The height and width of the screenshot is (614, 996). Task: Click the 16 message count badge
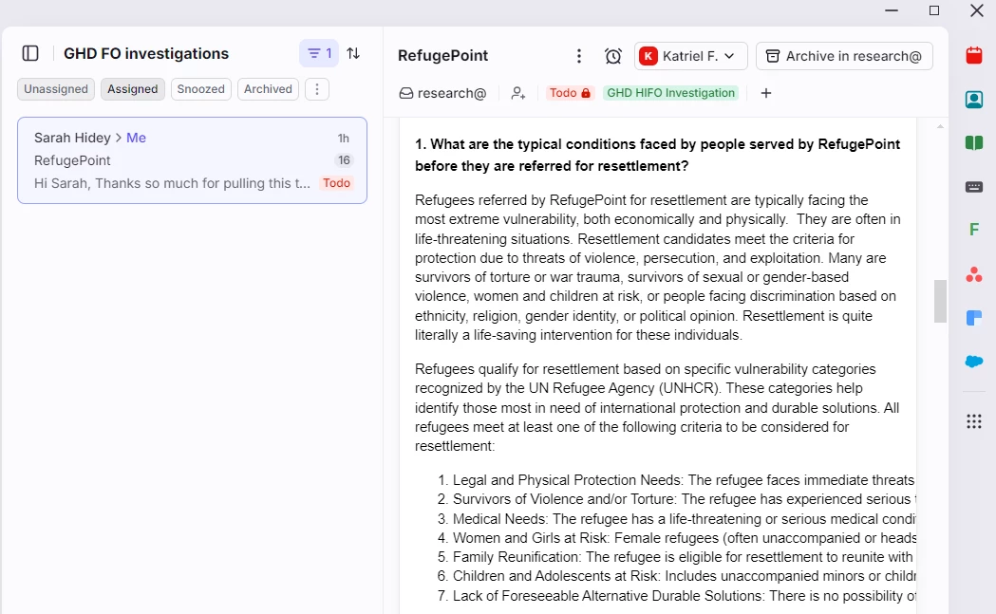pos(344,160)
